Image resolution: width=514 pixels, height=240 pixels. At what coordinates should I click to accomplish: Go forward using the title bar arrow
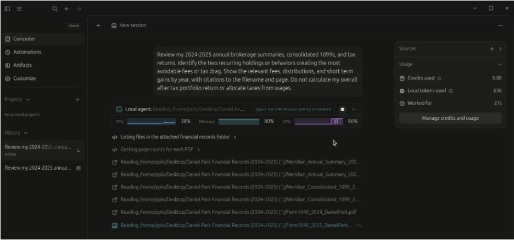(x=79, y=9)
